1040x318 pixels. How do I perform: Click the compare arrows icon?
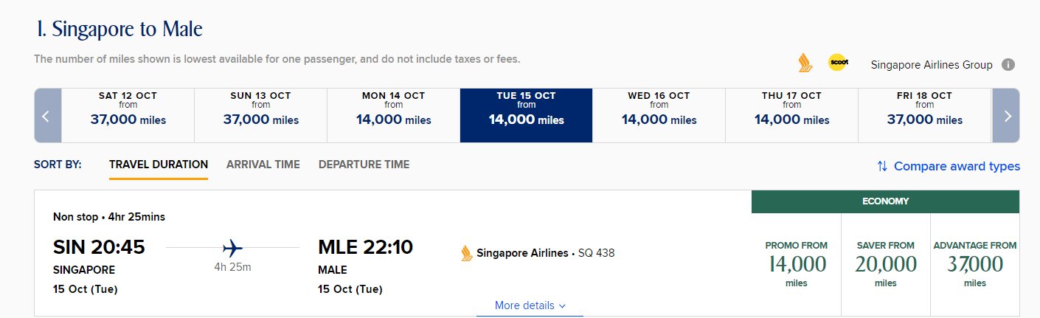point(882,166)
